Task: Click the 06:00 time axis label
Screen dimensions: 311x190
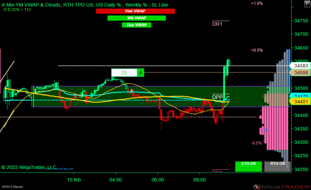Action: pyautogui.click(x=158, y=180)
